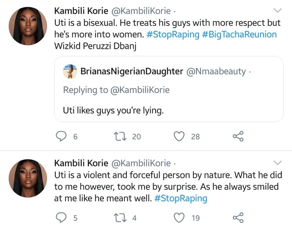Expand the second tweet's chevron dropdown

click(278, 163)
